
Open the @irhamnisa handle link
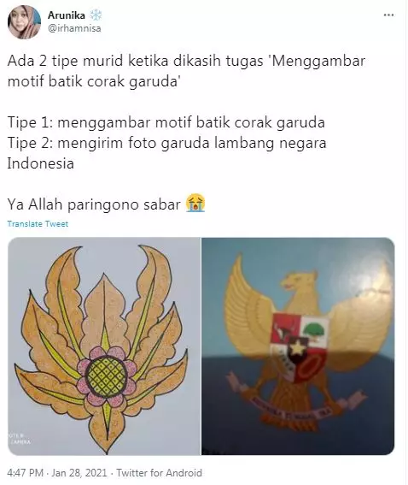[x=74, y=28]
